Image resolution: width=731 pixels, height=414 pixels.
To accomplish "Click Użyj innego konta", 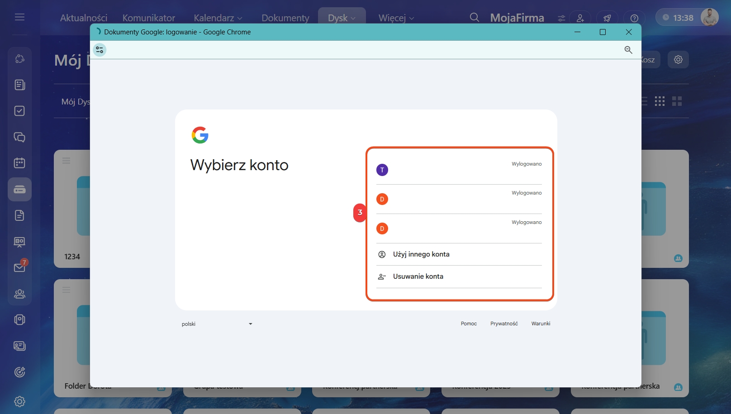I will (x=421, y=254).
